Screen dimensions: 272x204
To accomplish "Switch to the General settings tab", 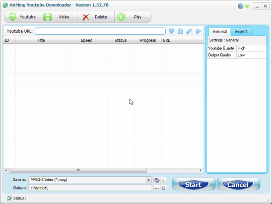I will (x=220, y=32).
